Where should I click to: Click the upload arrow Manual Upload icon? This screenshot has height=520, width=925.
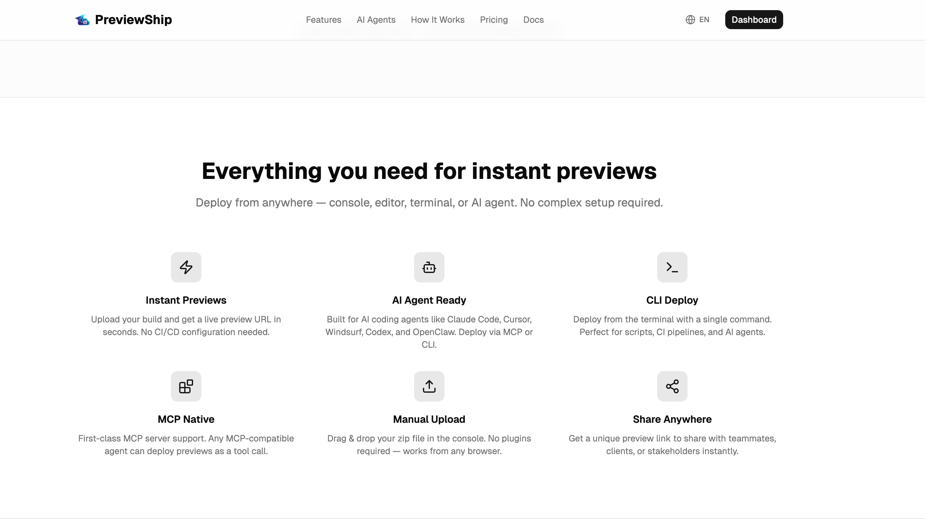point(429,386)
